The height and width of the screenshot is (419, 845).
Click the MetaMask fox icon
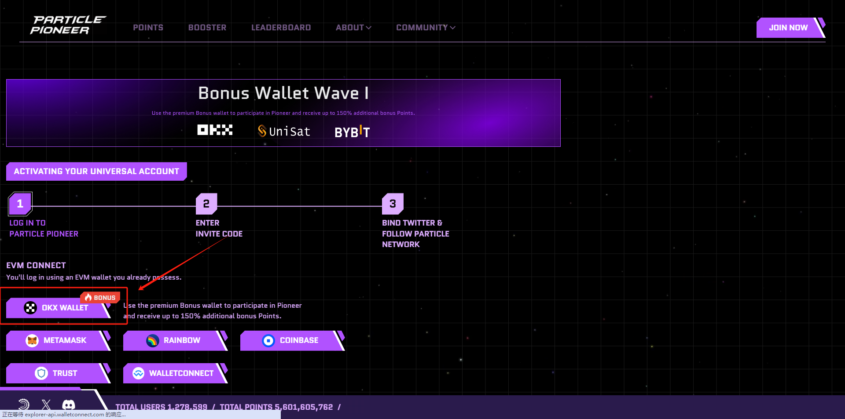(x=32, y=341)
